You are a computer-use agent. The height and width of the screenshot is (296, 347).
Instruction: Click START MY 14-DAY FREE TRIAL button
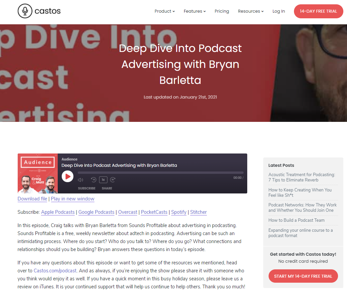pyautogui.click(x=303, y=276)
